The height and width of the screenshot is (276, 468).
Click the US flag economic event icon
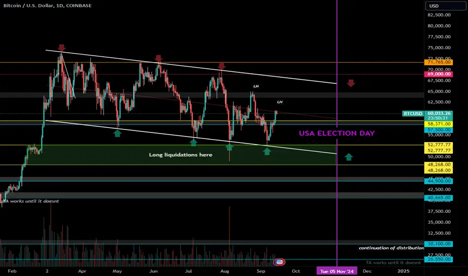[x=279, y=262]
